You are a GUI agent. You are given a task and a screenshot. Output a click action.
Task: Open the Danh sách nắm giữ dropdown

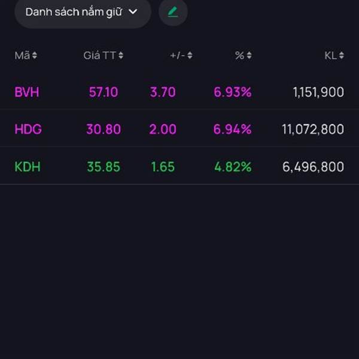coord(83,13)
